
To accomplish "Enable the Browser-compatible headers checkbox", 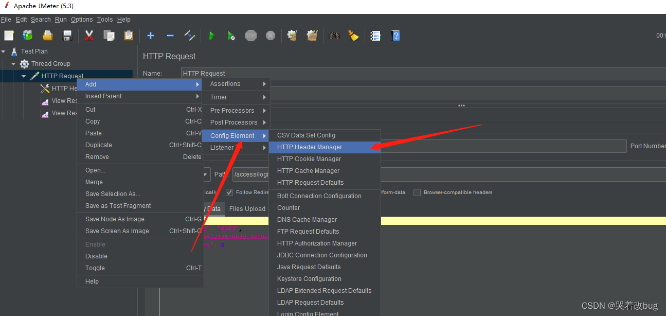I will click(417, 192).
